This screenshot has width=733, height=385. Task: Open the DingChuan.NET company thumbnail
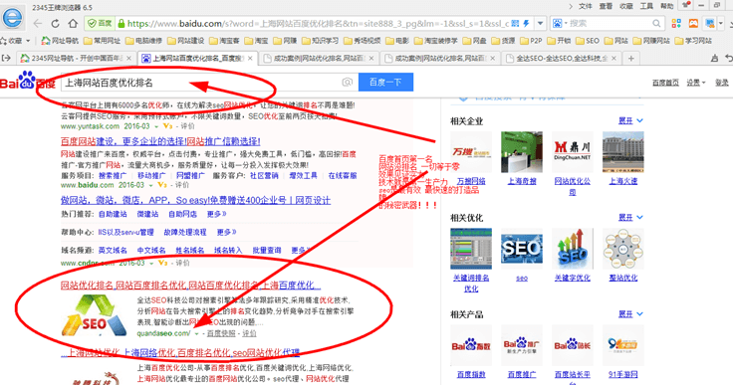pyautogui.click(x=573, y=152)
